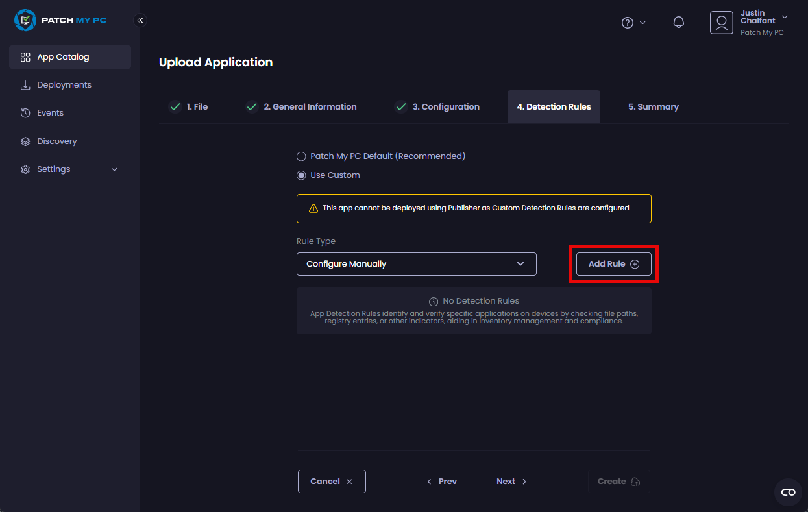808x512 pixels.
Task: Go to the 5. Summary tab
Action: (x=653, y=107)
